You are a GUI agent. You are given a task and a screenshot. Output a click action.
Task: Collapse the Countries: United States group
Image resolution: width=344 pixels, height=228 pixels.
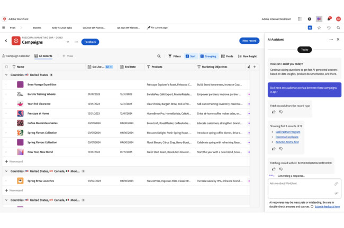click(6, 75)
